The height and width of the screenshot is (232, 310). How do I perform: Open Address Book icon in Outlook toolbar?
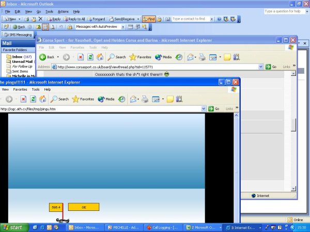pos(168,19)
